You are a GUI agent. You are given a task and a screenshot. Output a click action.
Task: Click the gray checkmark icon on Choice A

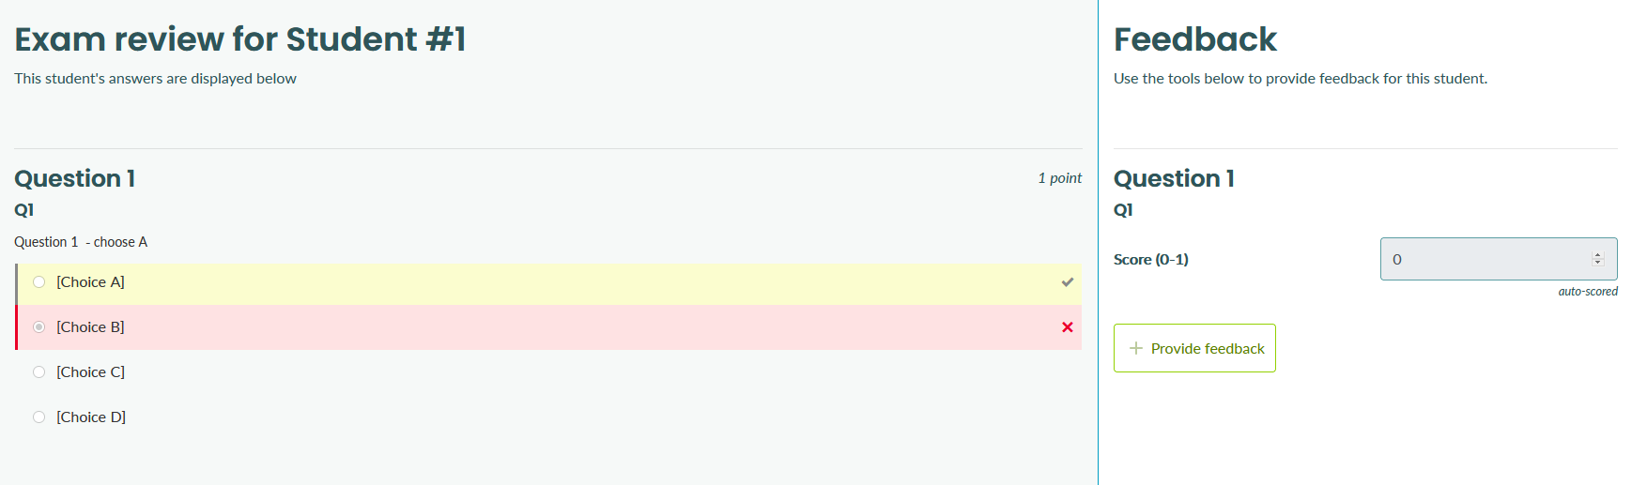[1068, 282]
